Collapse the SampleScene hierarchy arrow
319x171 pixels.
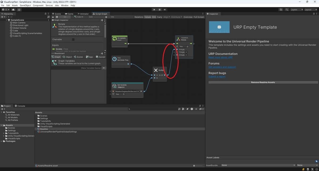tap(6, 20)
